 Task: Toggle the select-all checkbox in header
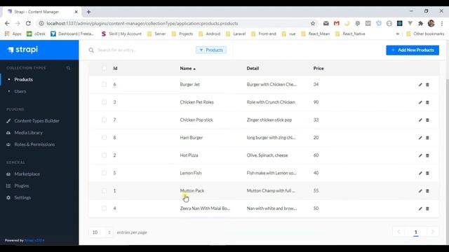point(104,68)
